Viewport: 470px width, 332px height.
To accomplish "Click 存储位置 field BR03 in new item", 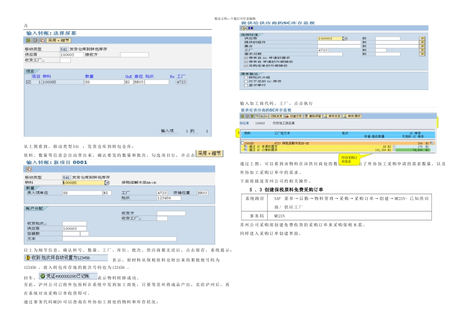I will pos(202,193).
